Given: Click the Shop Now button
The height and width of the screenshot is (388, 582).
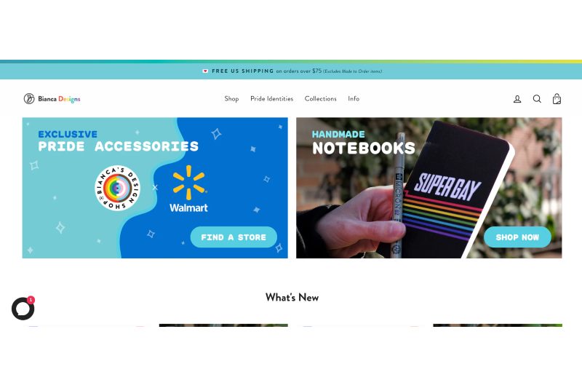Looking at the screenshot, I should coord(517,237).
